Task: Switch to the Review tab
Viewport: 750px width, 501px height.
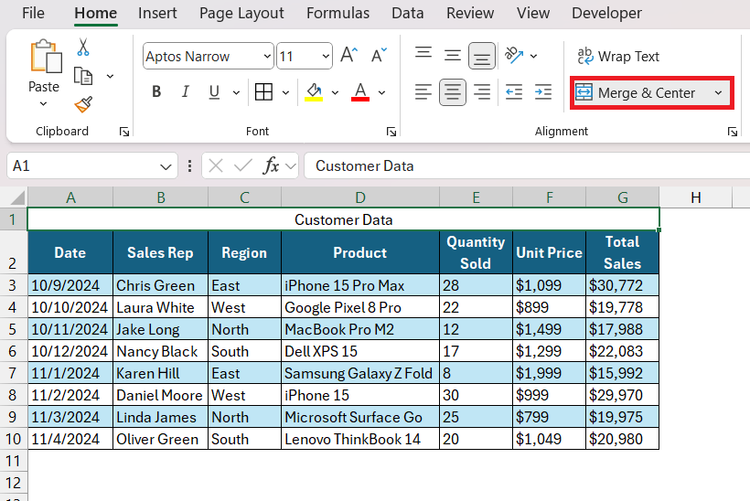Action: [470, 13]
